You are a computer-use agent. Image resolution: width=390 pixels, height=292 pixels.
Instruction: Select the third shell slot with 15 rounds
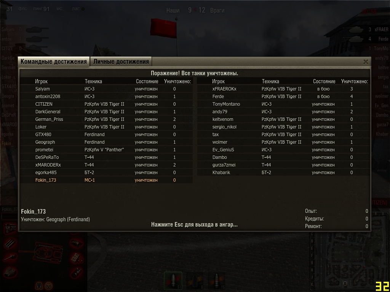click(216, 281)
